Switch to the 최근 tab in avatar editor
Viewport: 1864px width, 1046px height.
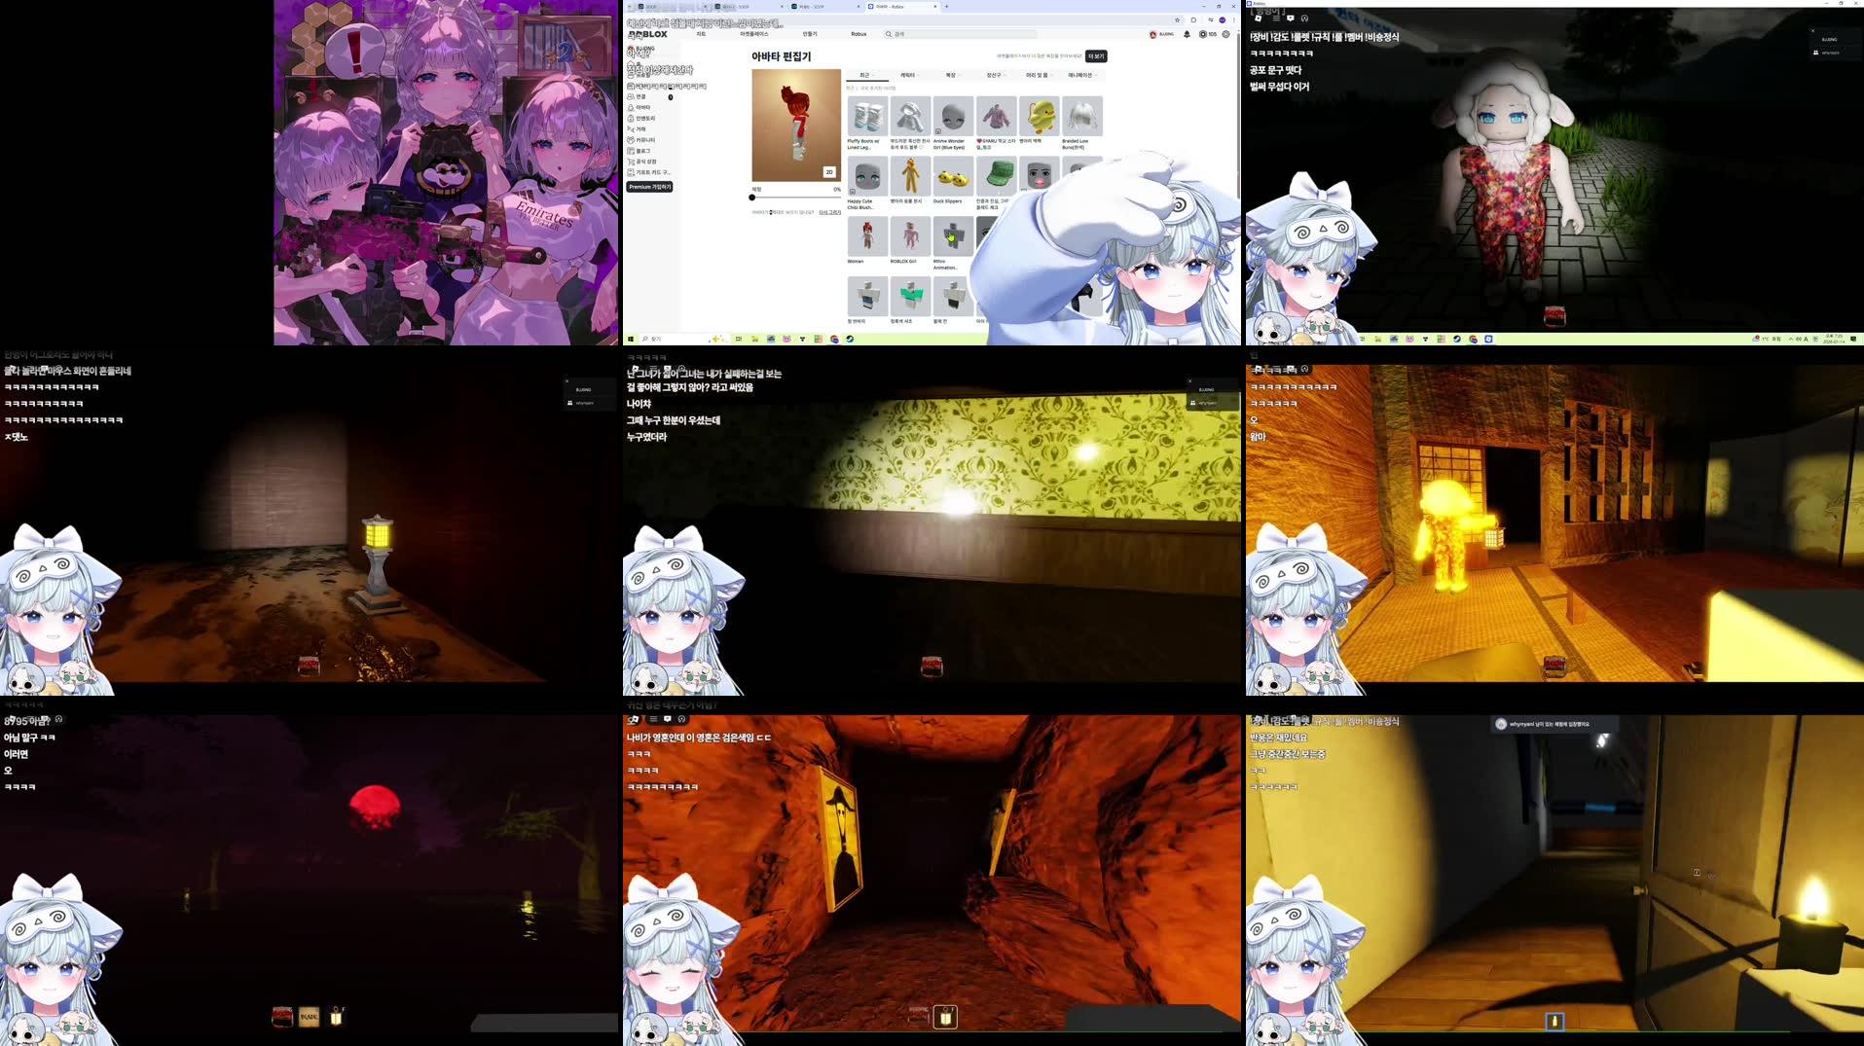point(864,75)
